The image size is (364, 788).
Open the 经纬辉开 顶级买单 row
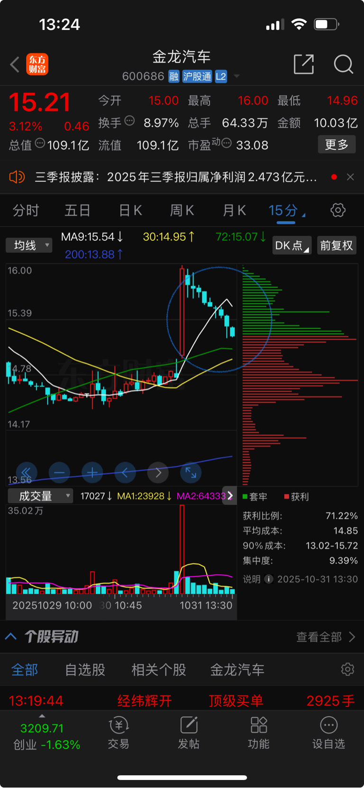pyautogui.click(x=182, y=700)
